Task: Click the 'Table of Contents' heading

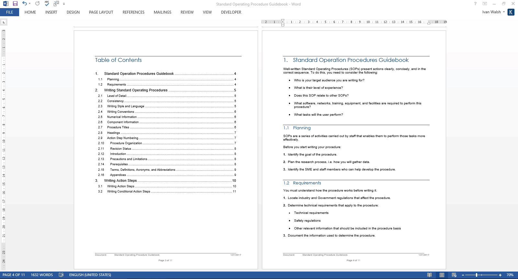Action: [x=118, y=60]
